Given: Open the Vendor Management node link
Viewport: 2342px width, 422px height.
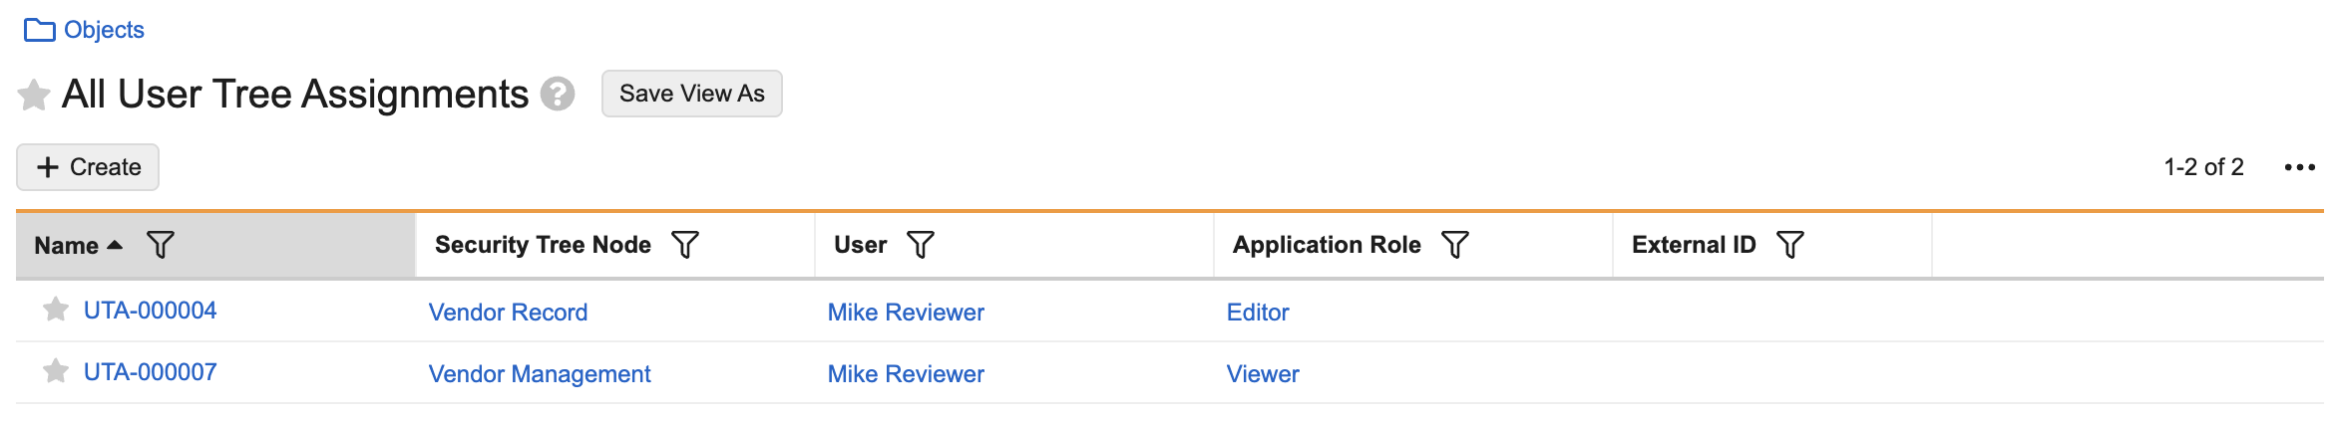Looking at the screenshot, I should (540, 374).
